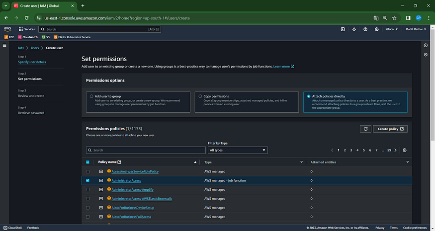The height and width of the screenshot is (231, 435).
Task: Select Add user to group option
Action: [91, 96]
